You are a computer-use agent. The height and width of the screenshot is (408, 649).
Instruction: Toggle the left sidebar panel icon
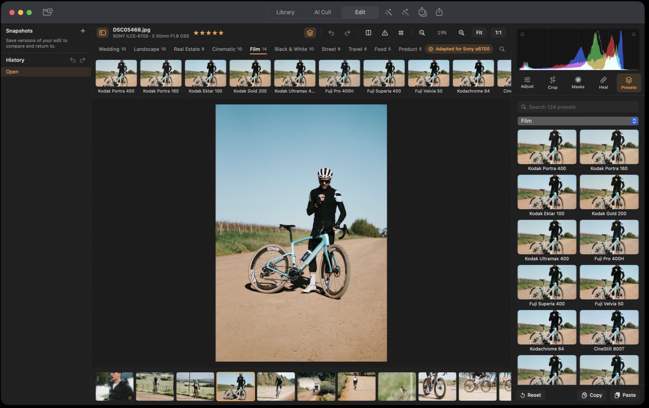tap(102, 32)
